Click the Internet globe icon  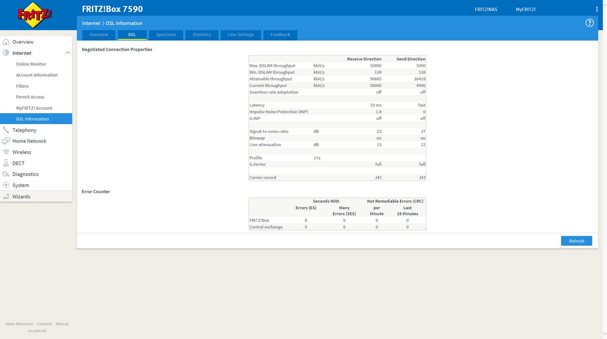click(x=6, y=53)
